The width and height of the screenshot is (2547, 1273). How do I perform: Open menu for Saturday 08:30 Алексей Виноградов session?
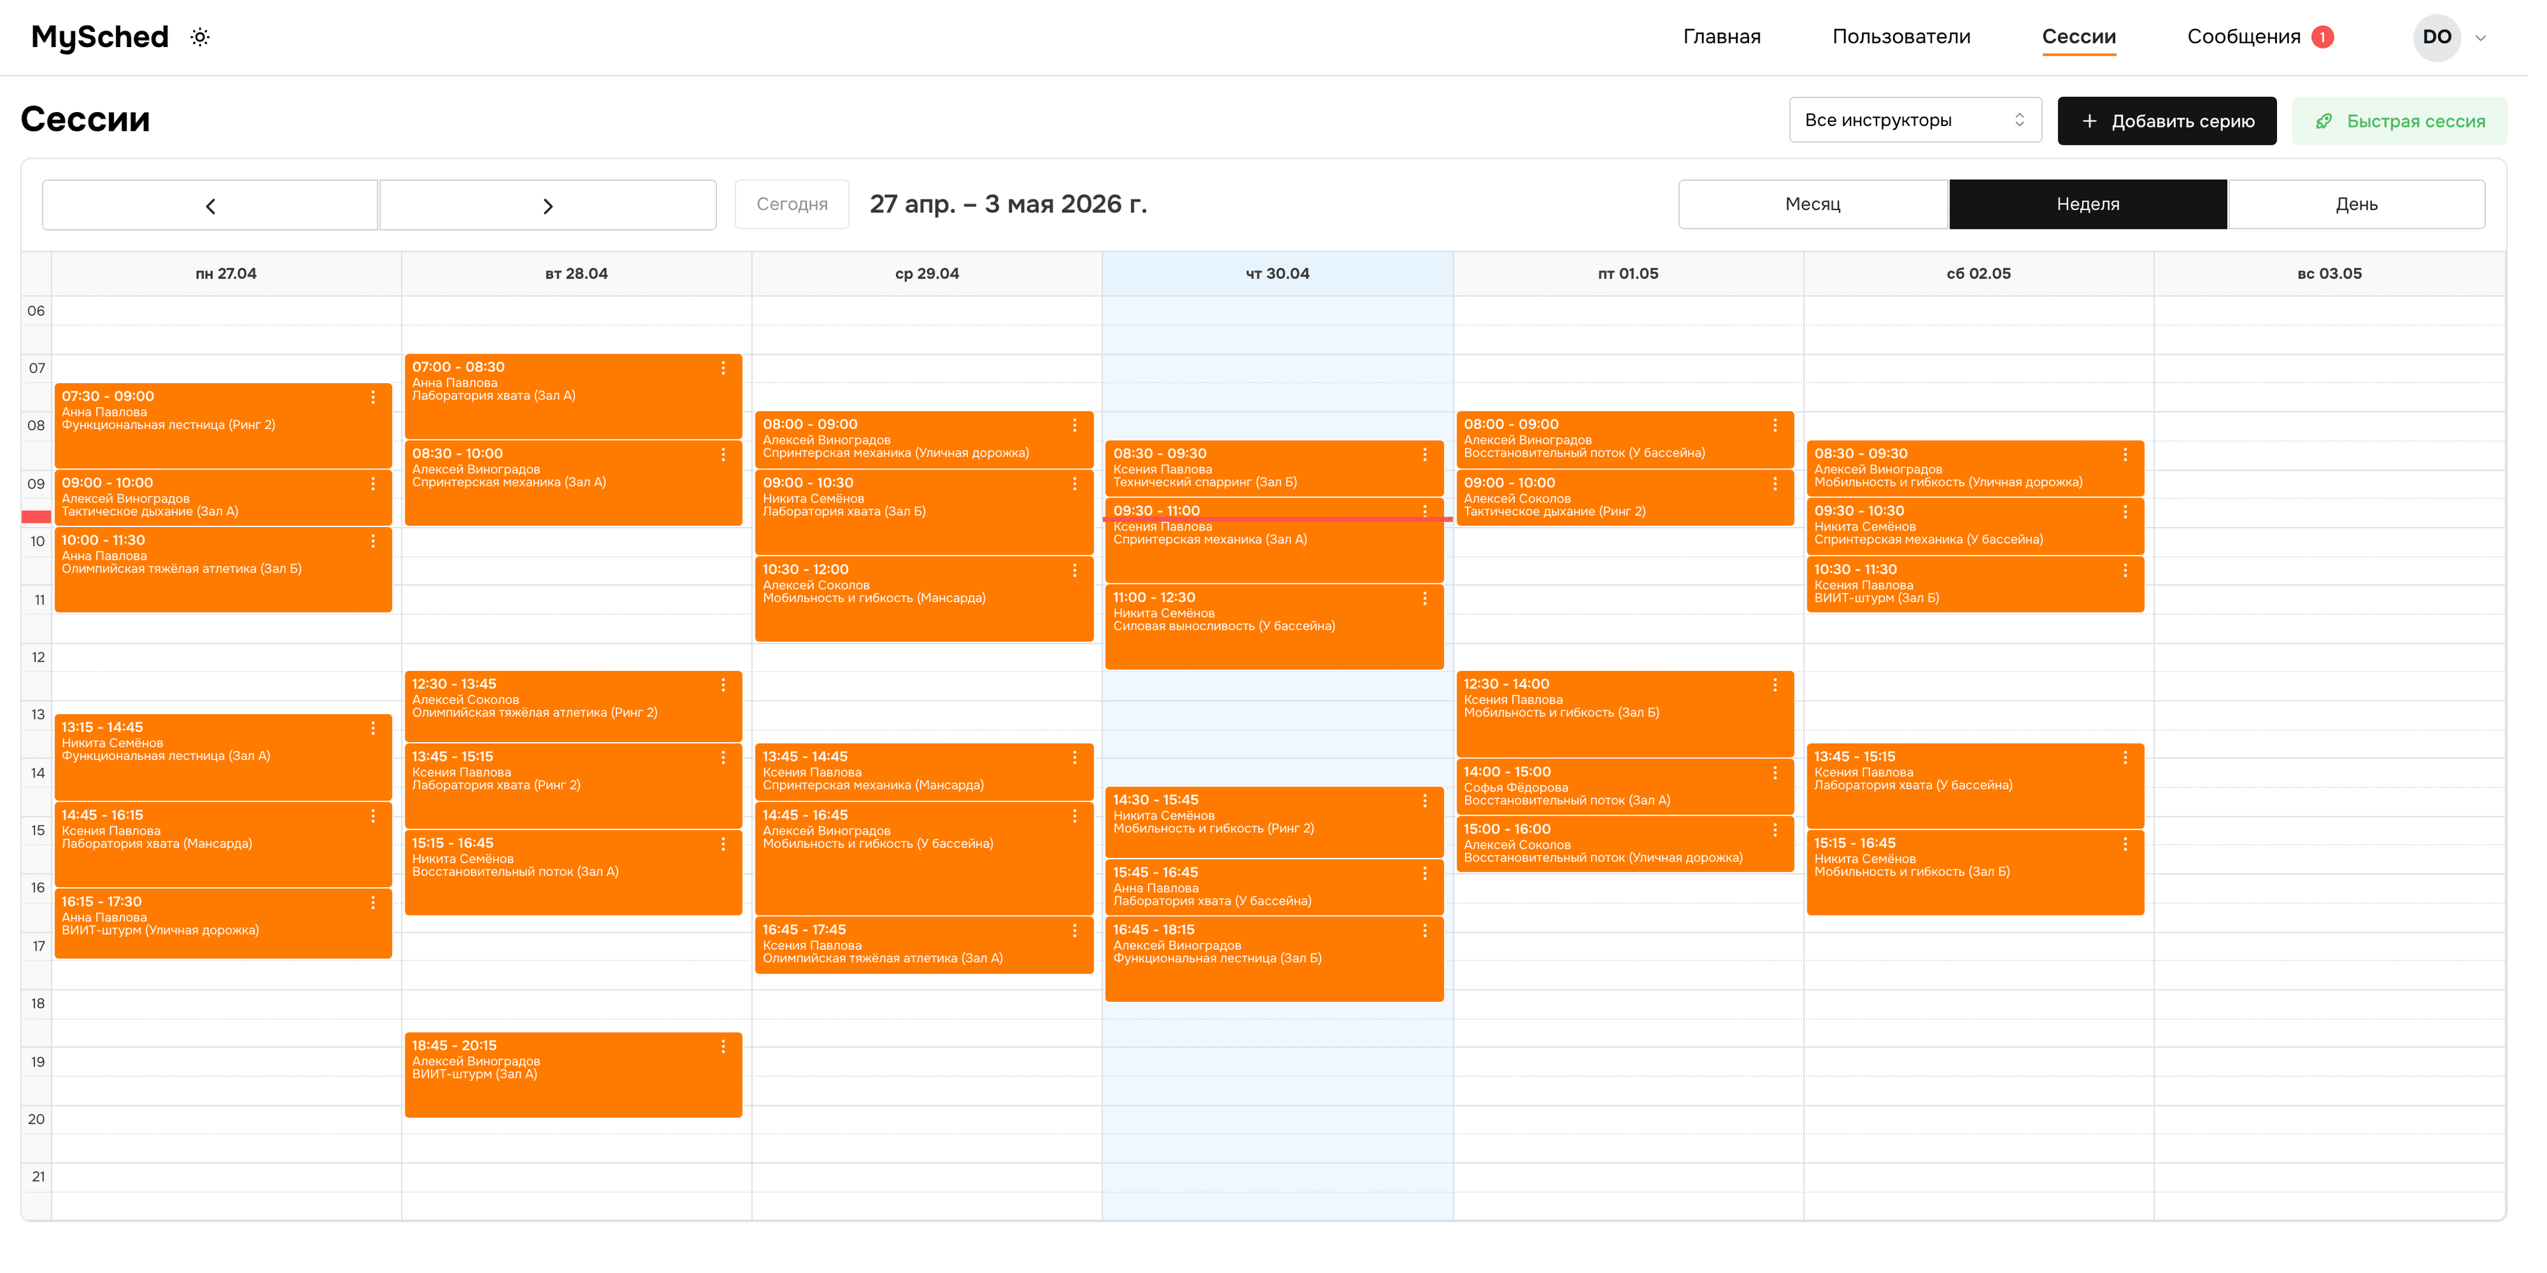(2124, 455)
